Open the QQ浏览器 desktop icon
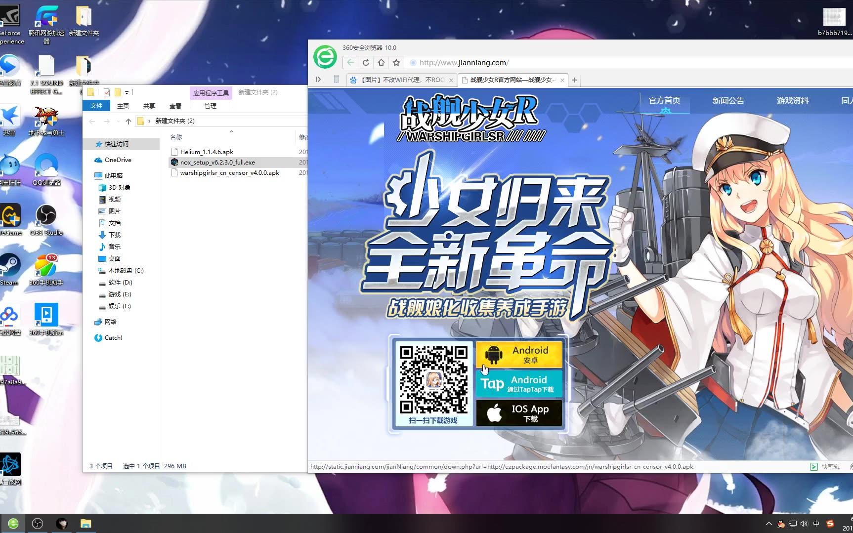Viewport: 853px width, 533px height. click(46, 169)
